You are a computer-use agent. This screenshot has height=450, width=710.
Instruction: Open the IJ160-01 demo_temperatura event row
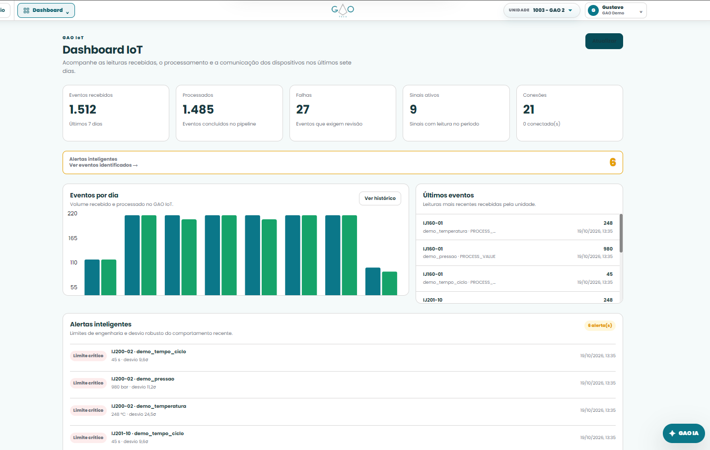click(518, 227)
